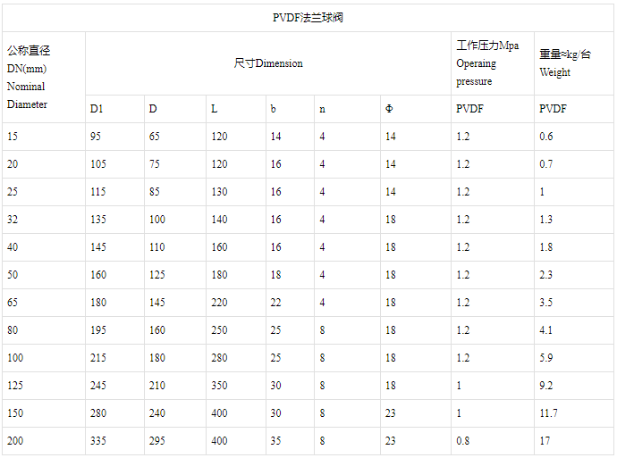Click the 0.8 operating pressure cell
This screenshot has width=617, height=458.
[463, 441]
